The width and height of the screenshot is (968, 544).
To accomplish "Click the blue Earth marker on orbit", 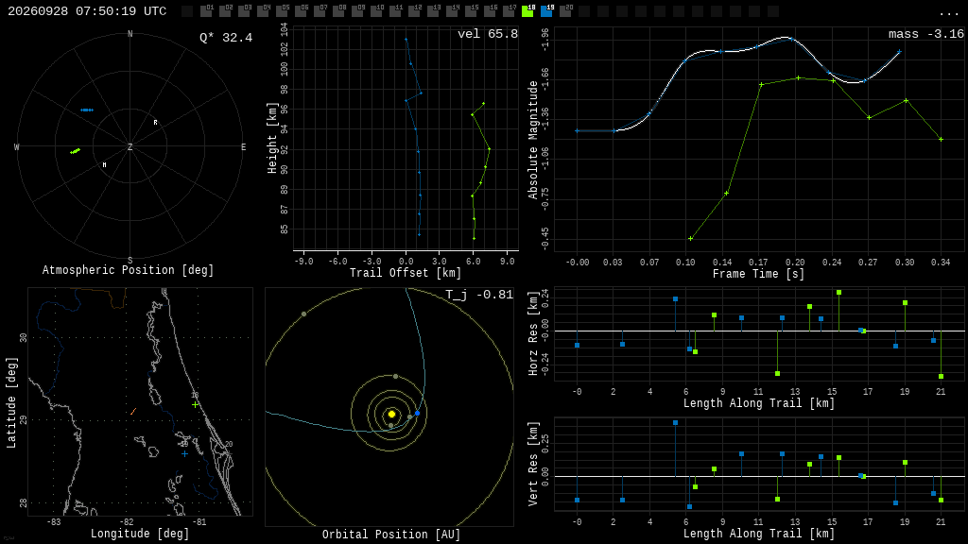I will (417, 414).
